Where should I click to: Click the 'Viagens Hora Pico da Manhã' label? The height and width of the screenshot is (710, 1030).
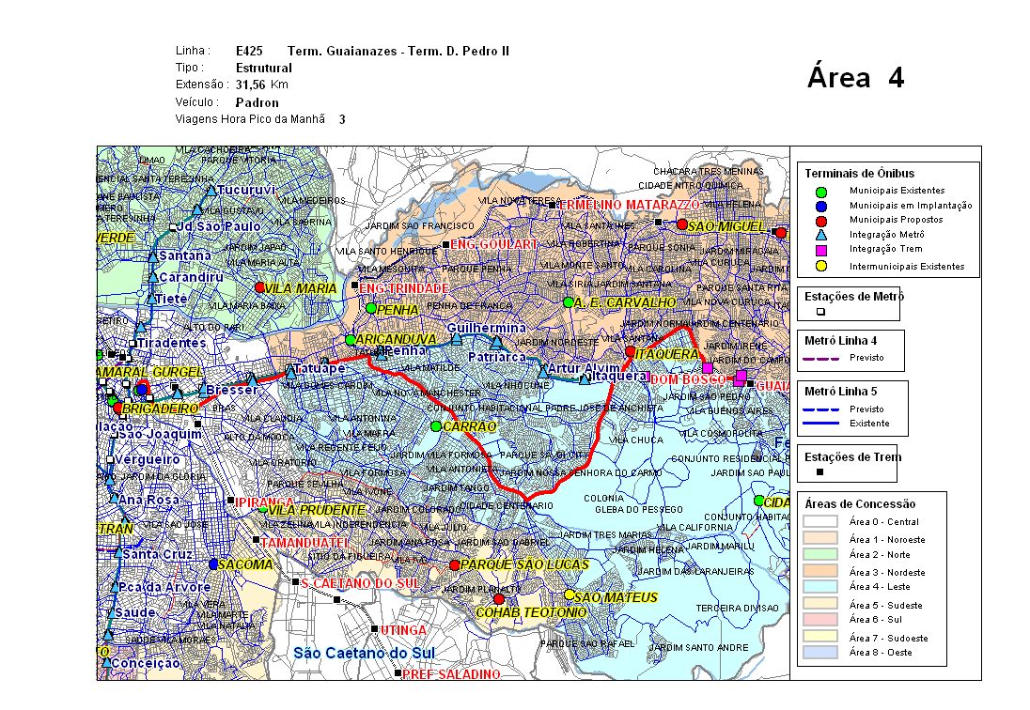(x=250, y=119)
